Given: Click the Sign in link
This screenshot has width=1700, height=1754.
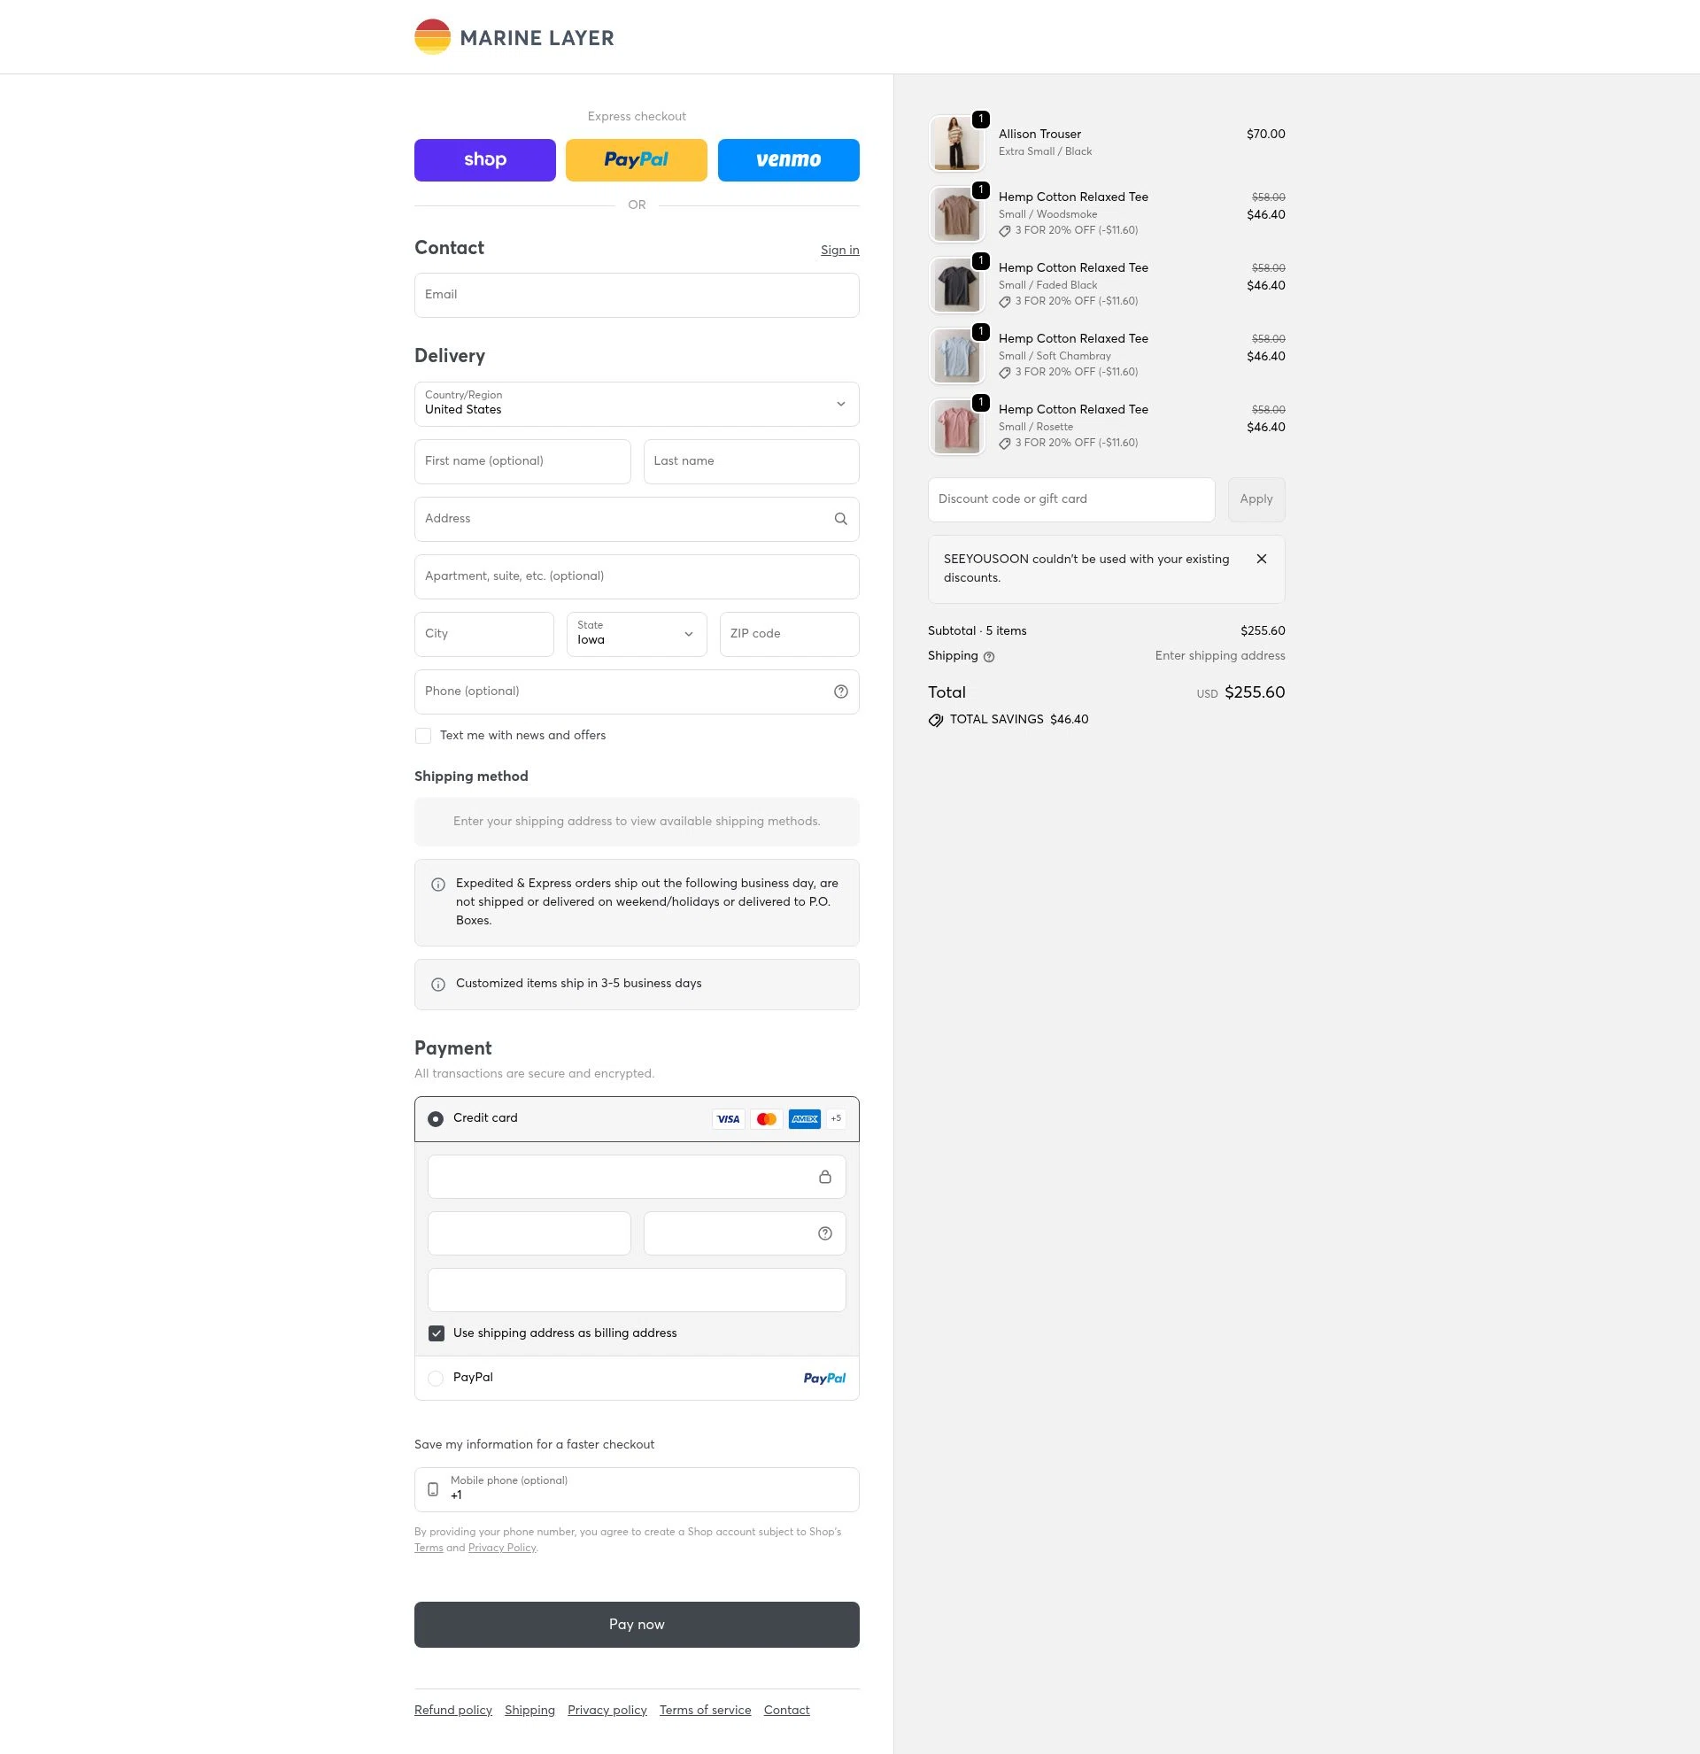Looking at the screenshot, I should pyautogui.click(x=839, y=251).
